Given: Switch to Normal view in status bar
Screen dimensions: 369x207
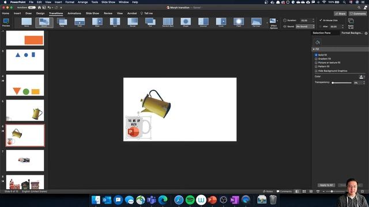Looking at the screenshot, I should pos(298,191).
